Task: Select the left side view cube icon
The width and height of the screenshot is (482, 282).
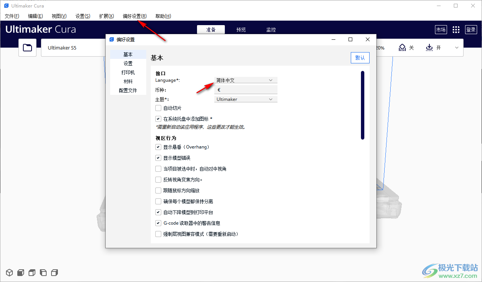Action: (43, 272)
